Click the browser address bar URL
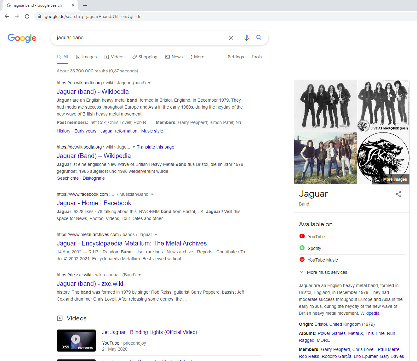This screenshot has height=361, width=417. click(x=93, y=16)
